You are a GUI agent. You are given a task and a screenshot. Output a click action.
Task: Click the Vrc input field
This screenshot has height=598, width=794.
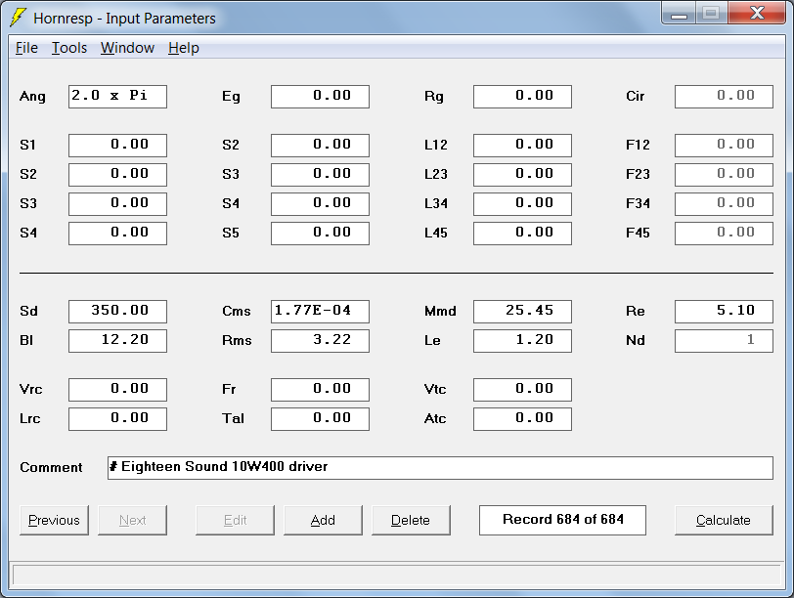coord(117,390)
